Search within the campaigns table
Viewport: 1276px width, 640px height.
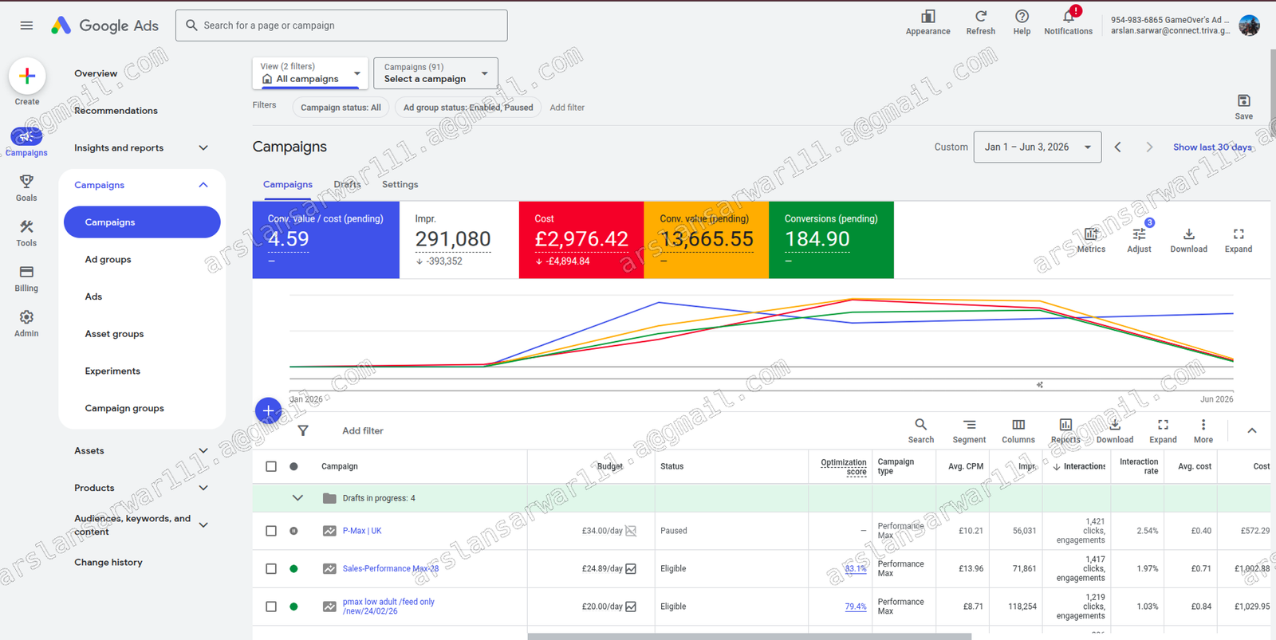pyautogui.click(x=920, y=430)
